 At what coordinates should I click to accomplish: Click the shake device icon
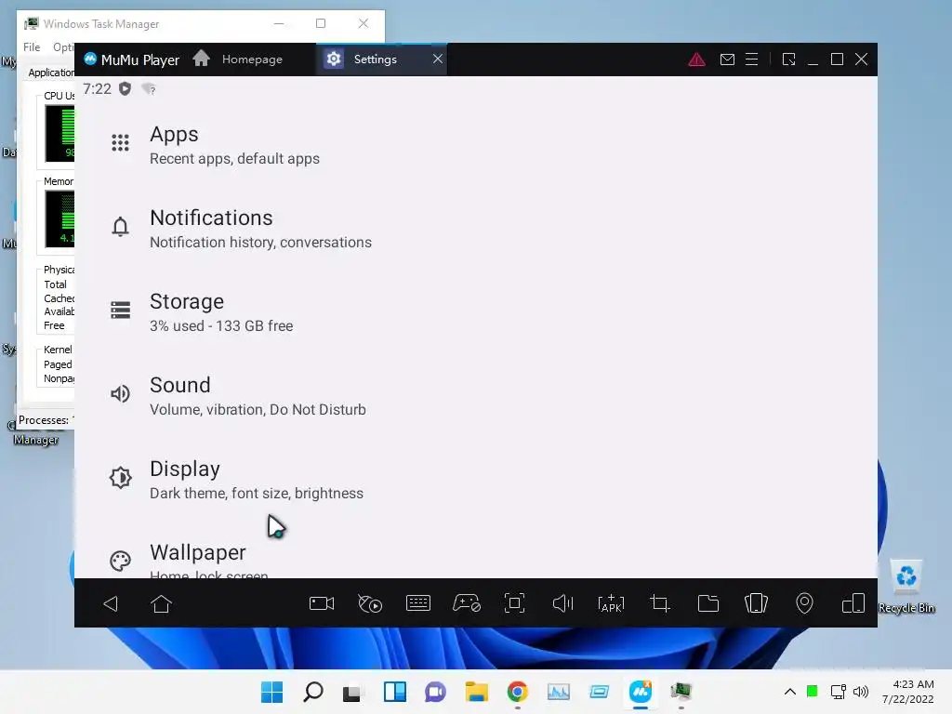point(756,603)
